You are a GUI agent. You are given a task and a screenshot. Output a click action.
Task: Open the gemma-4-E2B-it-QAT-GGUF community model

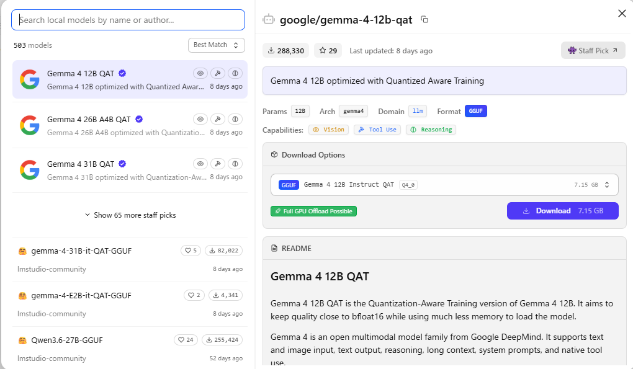[130, 304]
